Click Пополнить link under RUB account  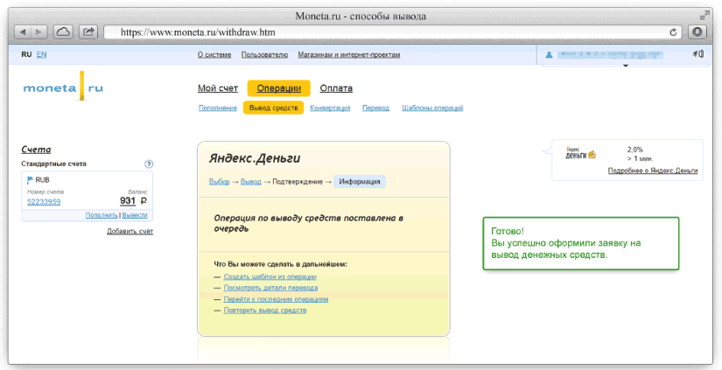tap(102, 215)
